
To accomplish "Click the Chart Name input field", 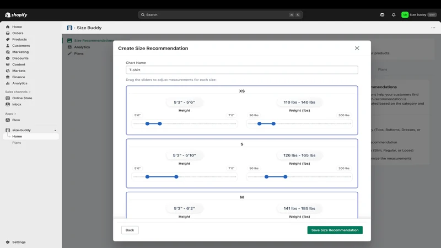I will (242, 70).
